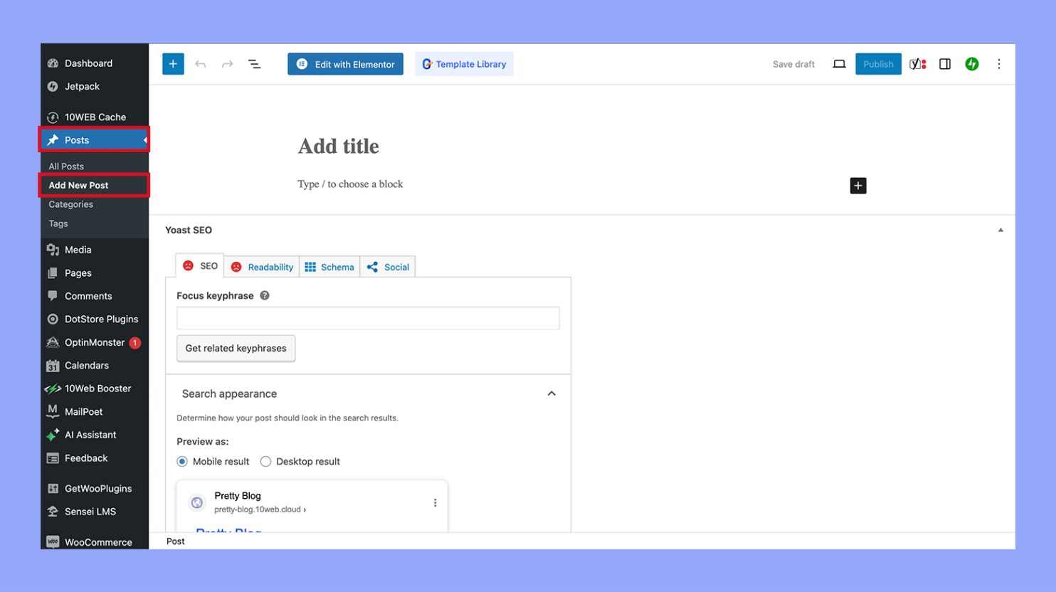Screen dimensions: 1056x592
Task: Click Get related keyphrases button
Action: [x=236, y=348]
